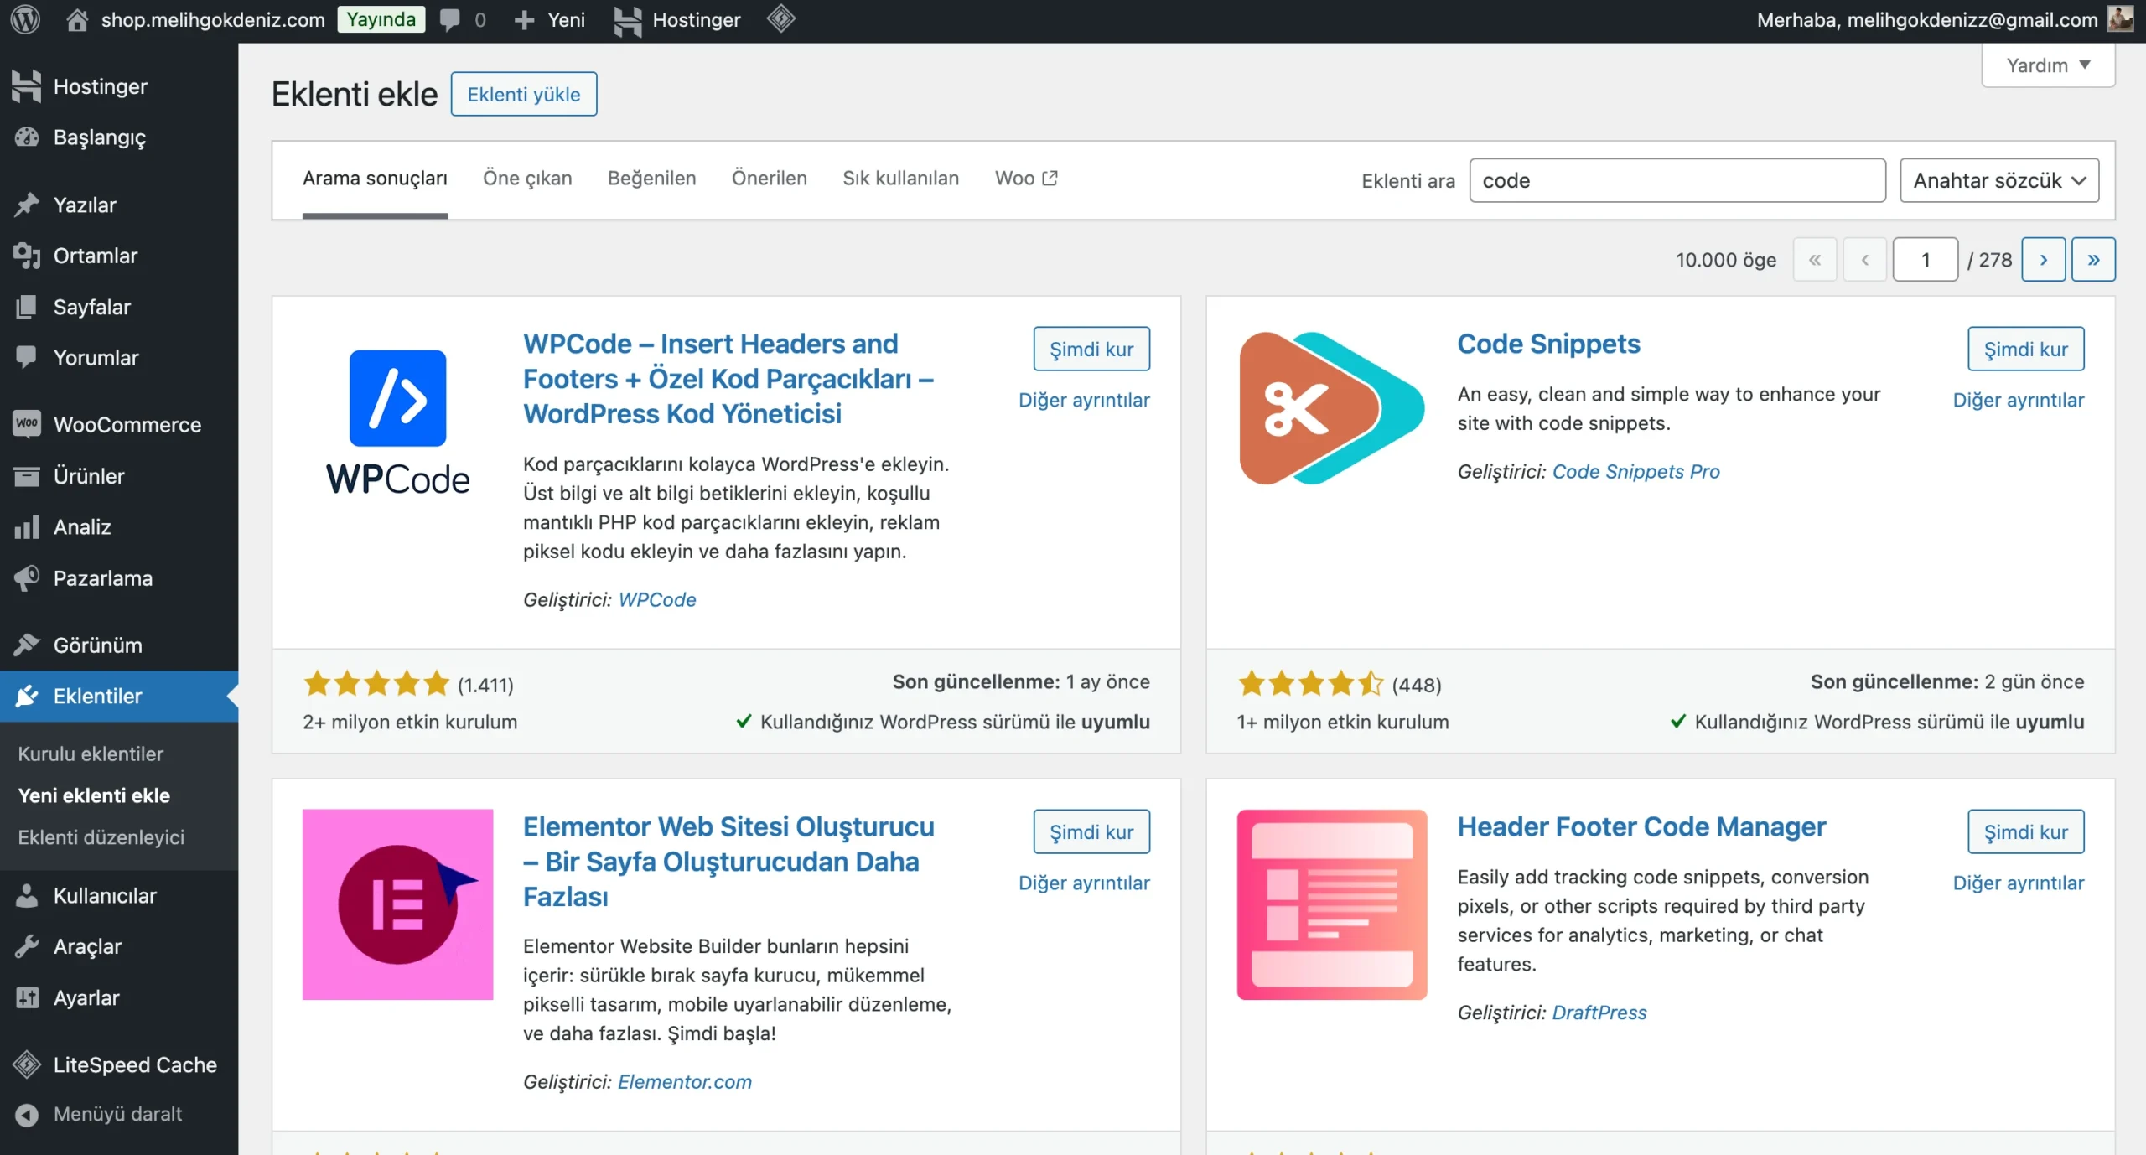The width and height of the screenshot is (2146, 1155).
Task: Click the LiteSpeed Cache icon in the sidebar
Action: point(27,1064)
